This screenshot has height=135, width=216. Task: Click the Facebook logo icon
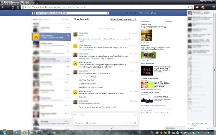33,13
